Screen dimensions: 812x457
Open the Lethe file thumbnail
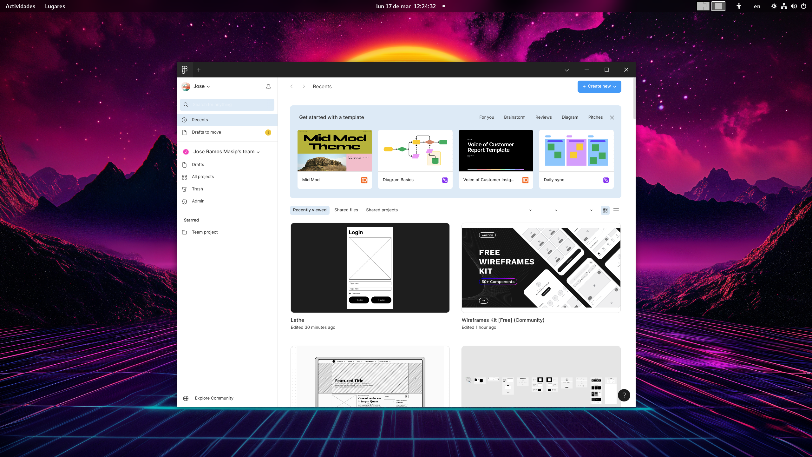point(370,268)
